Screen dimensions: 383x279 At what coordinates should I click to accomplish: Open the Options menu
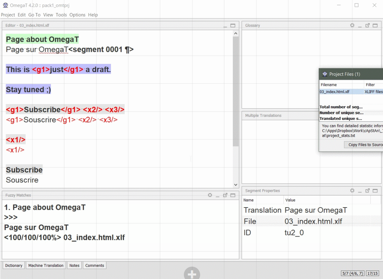point(77,15)
